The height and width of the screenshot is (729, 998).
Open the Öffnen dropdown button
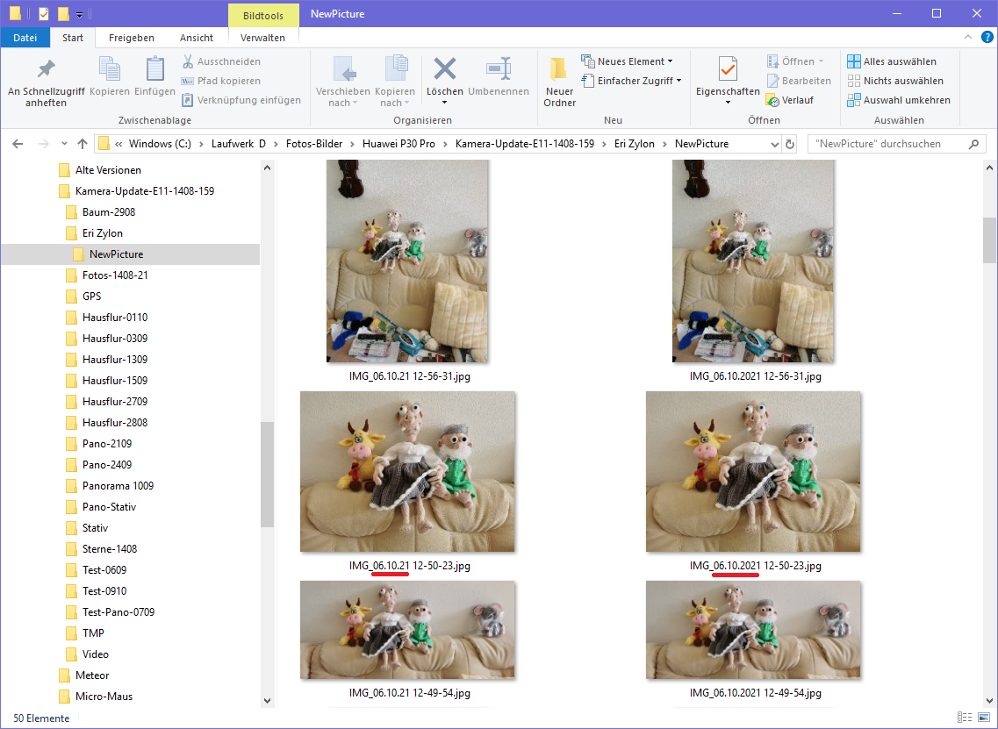[x=795, y=61]
